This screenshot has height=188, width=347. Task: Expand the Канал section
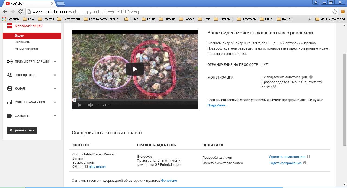click(x=55, y=89)
